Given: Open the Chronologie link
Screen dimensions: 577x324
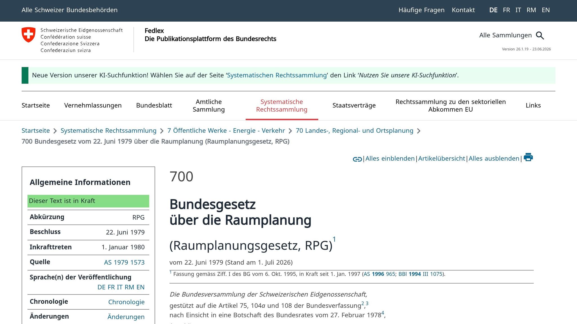Looking at the screenshot, I should (126, 302).
